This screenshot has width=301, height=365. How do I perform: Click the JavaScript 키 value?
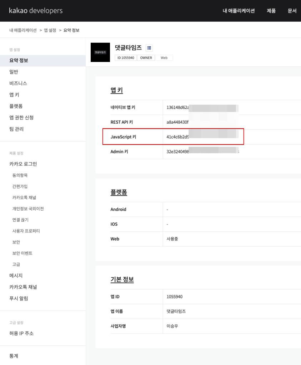click(202, 137)
